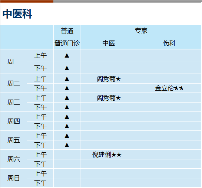Click the 中医 column header
This screenshot has height=188, width=202.
pos(109,43)
